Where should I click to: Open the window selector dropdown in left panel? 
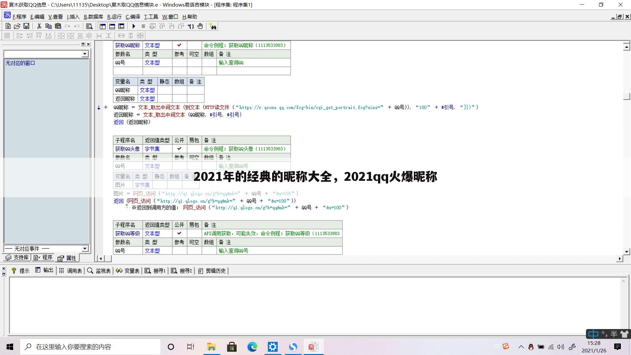click(85, 54)
